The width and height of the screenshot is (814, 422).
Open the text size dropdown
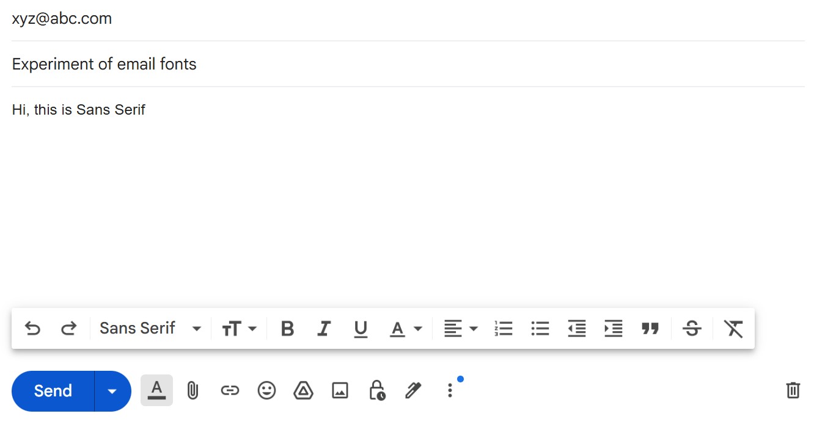[239, 328]
